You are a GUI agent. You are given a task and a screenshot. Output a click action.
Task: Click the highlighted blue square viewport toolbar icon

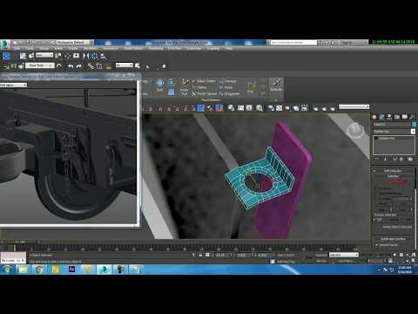point(200,108)
